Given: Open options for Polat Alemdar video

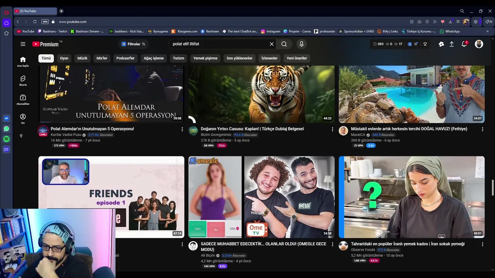Looking at the screenshot, I should click(182, 129).
